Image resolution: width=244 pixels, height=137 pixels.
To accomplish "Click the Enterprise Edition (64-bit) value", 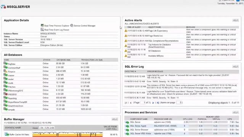I will [x=52, y=45].
